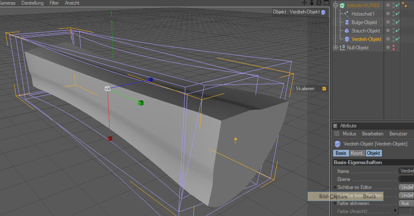The height and width of the screenshot is (216, 414).
Task: Open the Sichtbar beim Rendern dropdown
Action: (406, 195)
